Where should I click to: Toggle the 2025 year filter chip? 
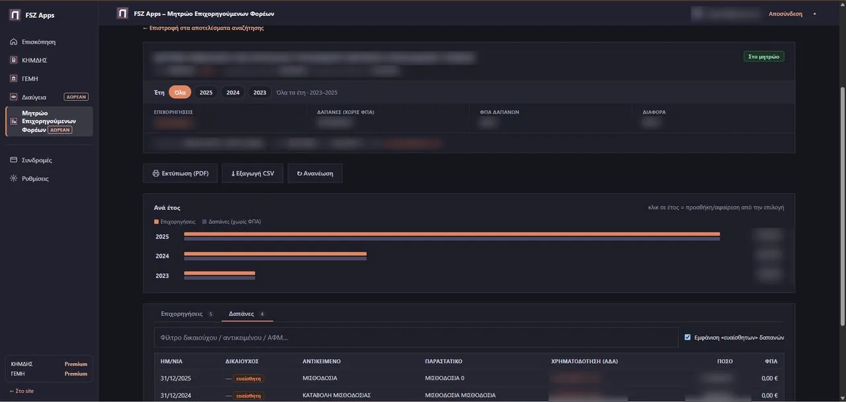point(206,92)
